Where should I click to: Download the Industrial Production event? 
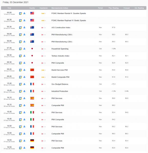[x=24, y=91]
